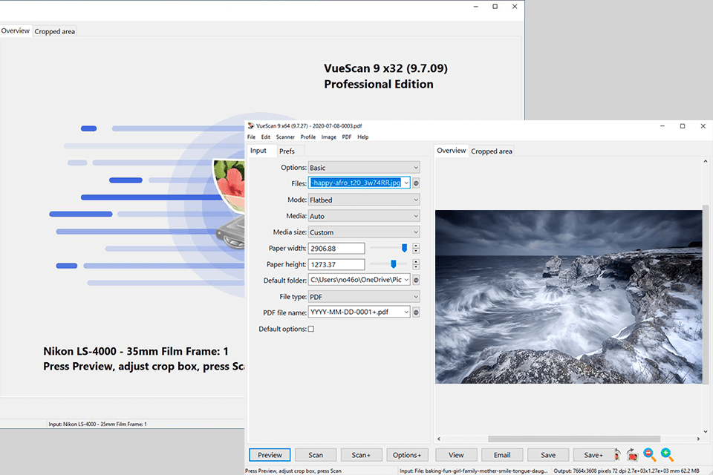Screen dimensions: 713x475
Task: Click the VueScan icon in the title bar
Action: coord(251,126)
